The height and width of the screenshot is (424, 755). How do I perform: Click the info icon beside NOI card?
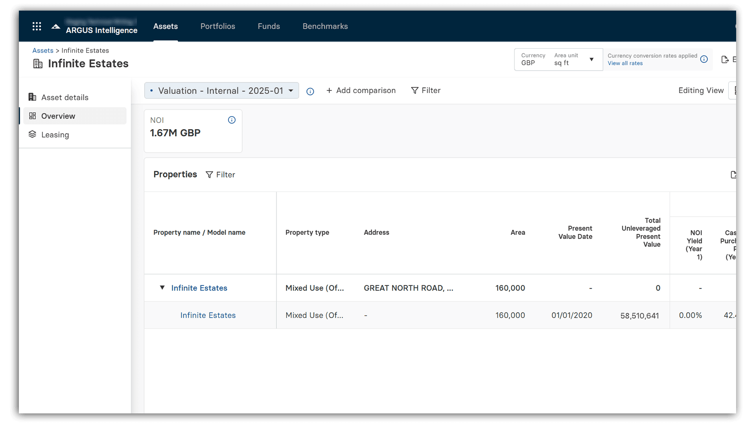232,120
